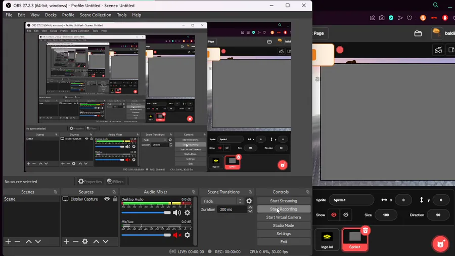Viewport: 455px width, 256px height.
Task: Click gamepad icon in editor
Action: [438, 50]
